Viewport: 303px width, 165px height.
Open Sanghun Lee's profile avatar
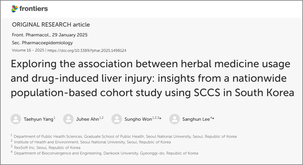(175, 119)
